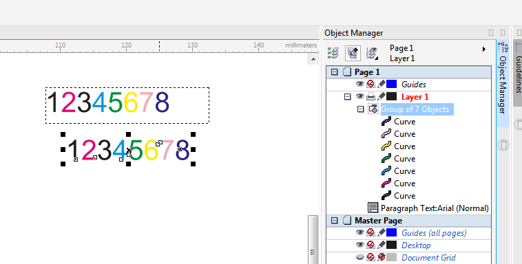Click the yellow Curve object icon
The height and width of the screenshot is (264, 522).
386,146
